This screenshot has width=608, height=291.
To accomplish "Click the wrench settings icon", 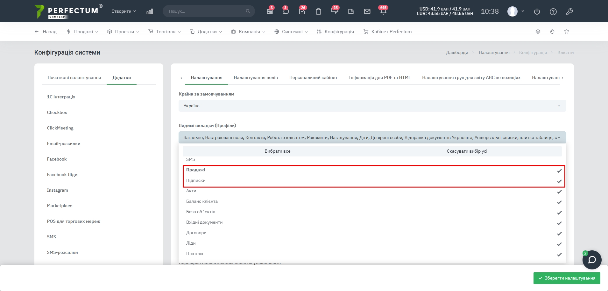I will (569, 12).
